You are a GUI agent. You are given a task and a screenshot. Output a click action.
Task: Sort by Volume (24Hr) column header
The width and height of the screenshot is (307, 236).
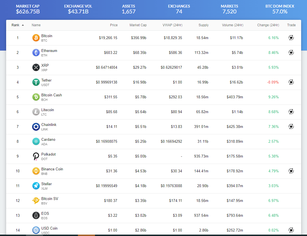pos(232,25)
